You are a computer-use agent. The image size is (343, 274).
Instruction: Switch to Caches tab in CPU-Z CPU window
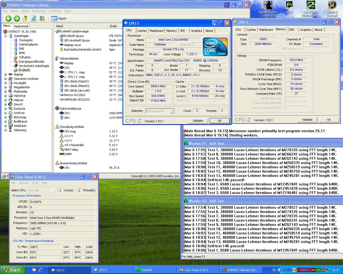click(x=142, y=31)
